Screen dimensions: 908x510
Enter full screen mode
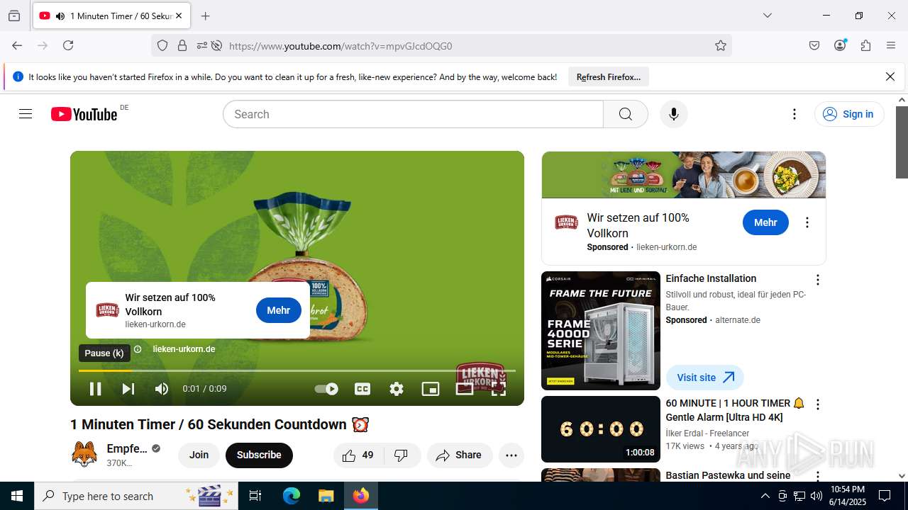pyautogui.click(x=499, y=389)
